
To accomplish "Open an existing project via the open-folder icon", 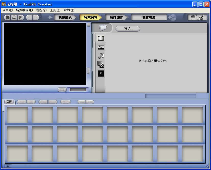I will 14,18.
